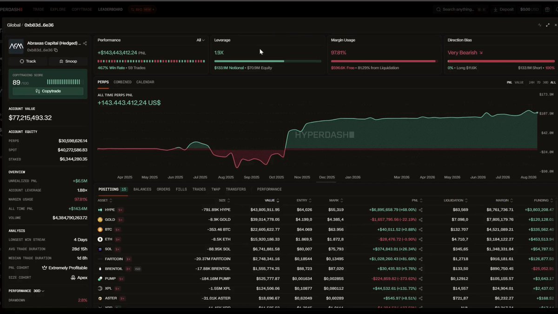Sort positions by the ASSET column

pyautogui.click(x=104, y=200)
